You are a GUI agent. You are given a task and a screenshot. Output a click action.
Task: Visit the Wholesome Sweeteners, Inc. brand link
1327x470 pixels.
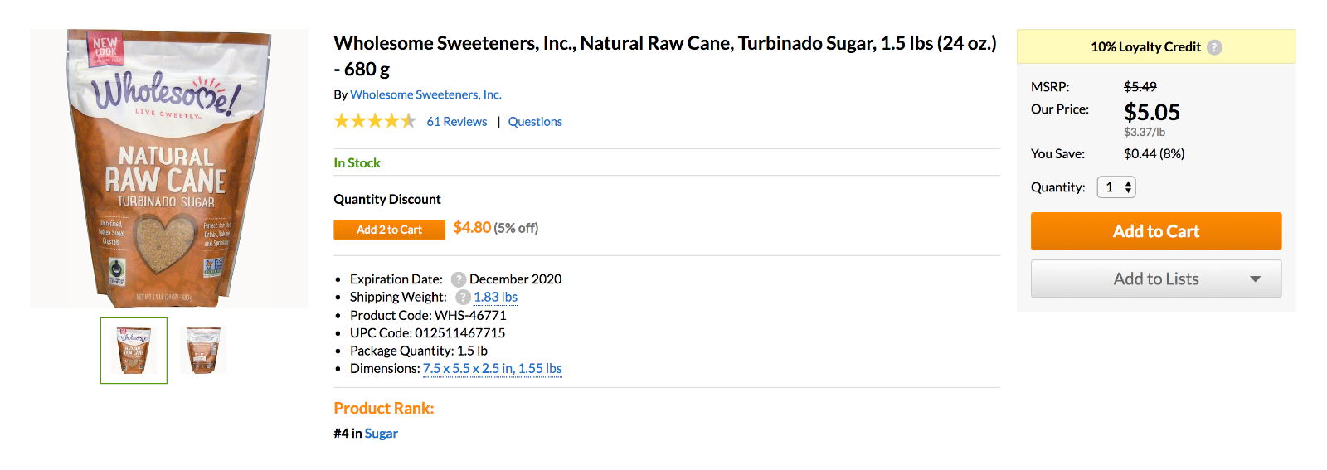425,94
